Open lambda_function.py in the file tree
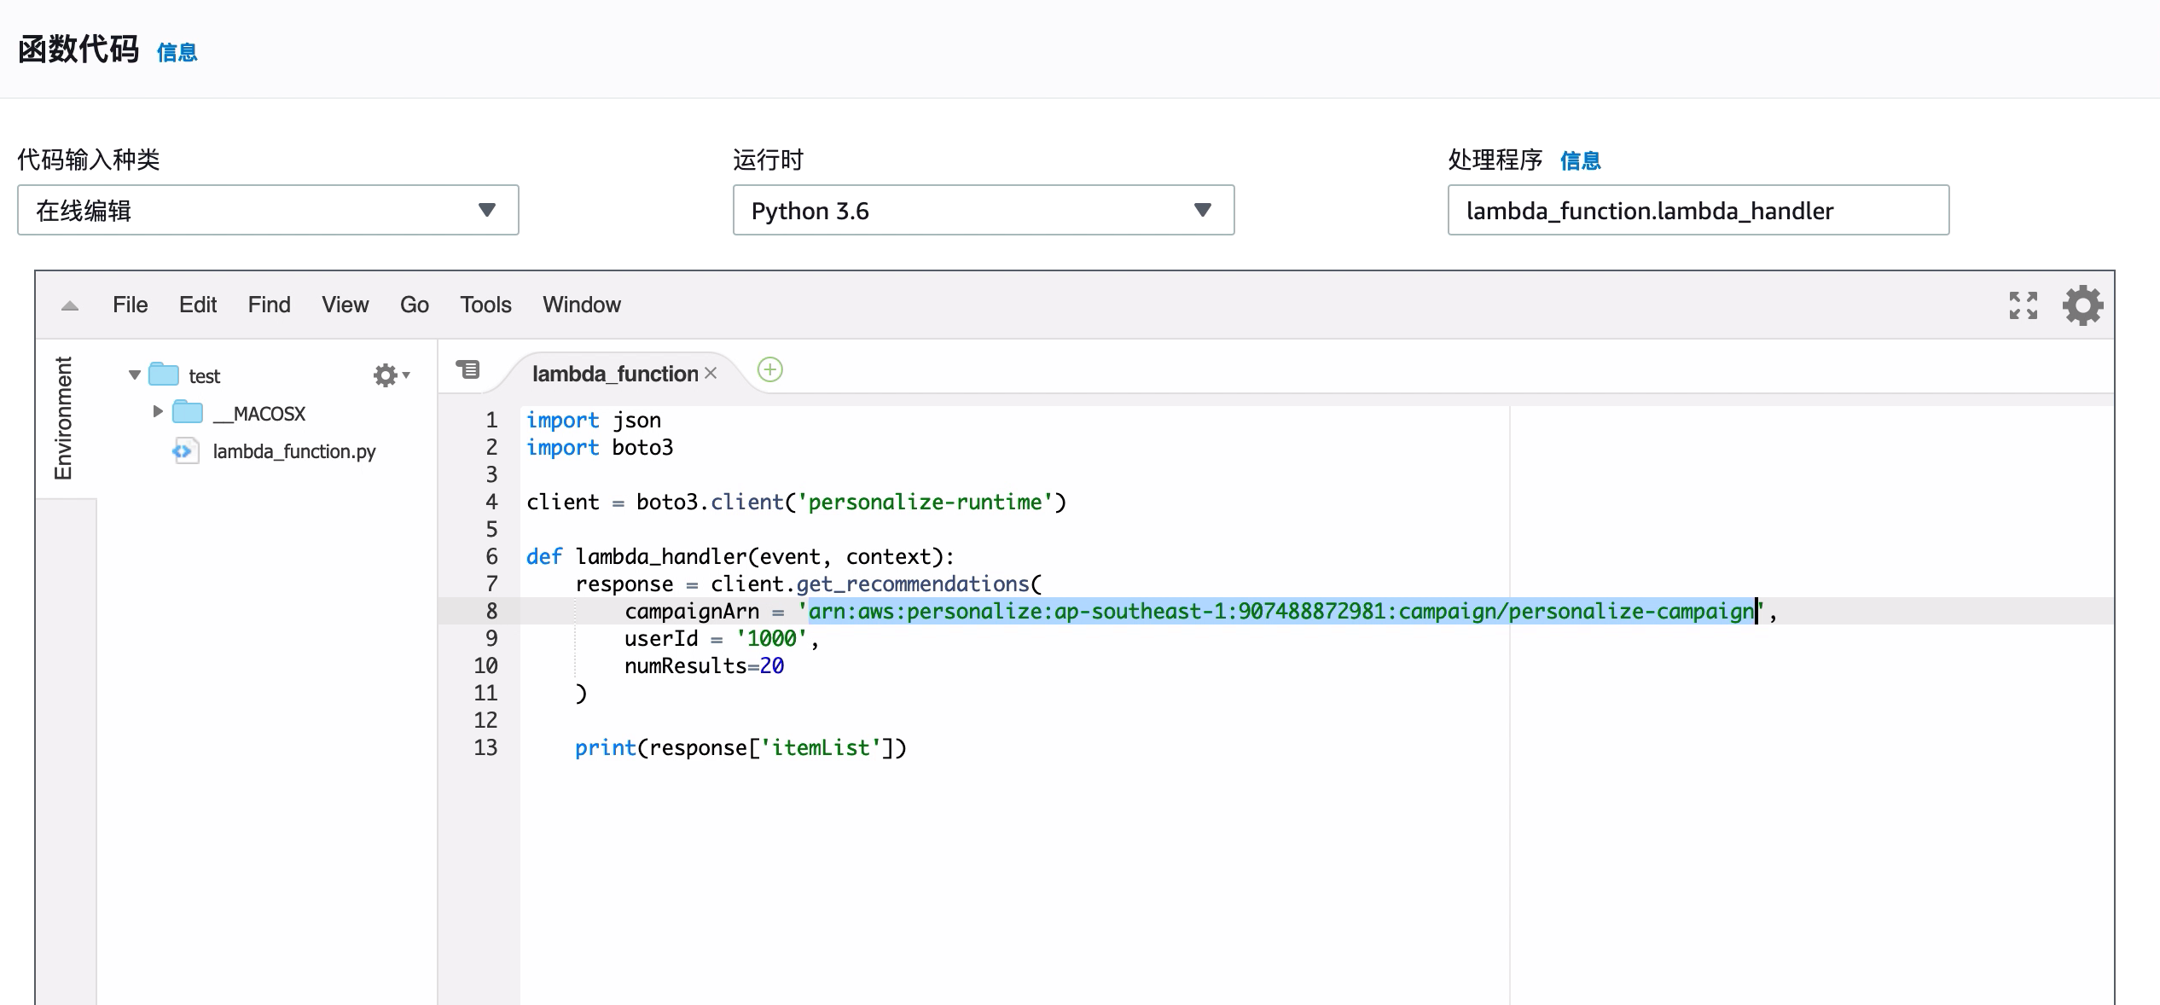Viewport: 2160px width, 1005px height. pyautogui.click(x=294, y=451)
